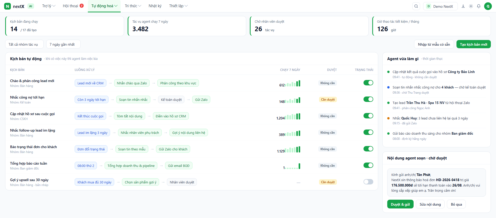Open the Kịch bản đang chạy stat card

click(65, 26)
